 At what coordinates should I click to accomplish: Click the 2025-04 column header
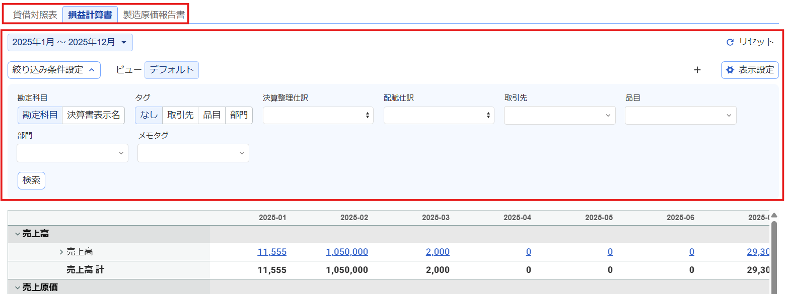(517, 218)
